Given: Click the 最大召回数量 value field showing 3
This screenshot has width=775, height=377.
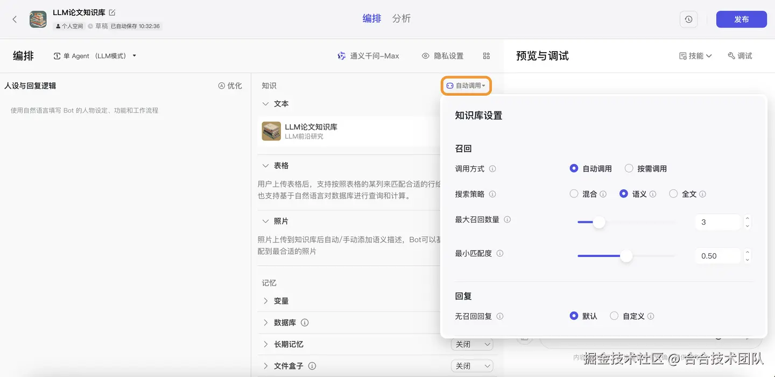Looking at the screenshot, I should pos(718,222).
